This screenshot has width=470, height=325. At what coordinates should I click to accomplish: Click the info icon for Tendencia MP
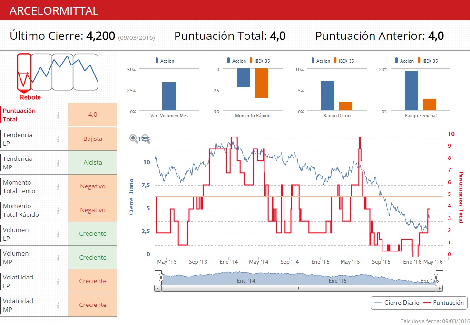click(58, 163)
